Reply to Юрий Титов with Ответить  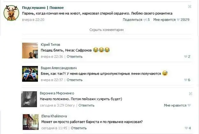click(75, 56)
